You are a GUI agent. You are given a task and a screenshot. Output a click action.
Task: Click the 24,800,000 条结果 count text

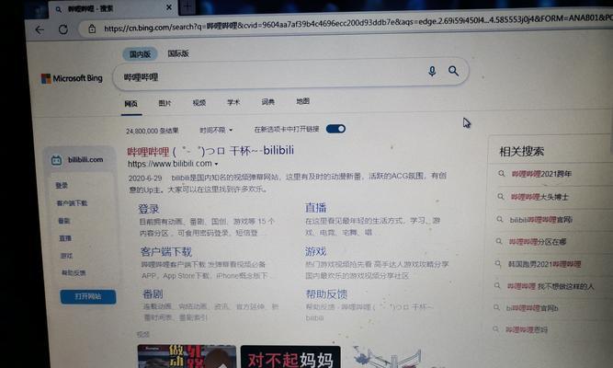click(152, 131)
